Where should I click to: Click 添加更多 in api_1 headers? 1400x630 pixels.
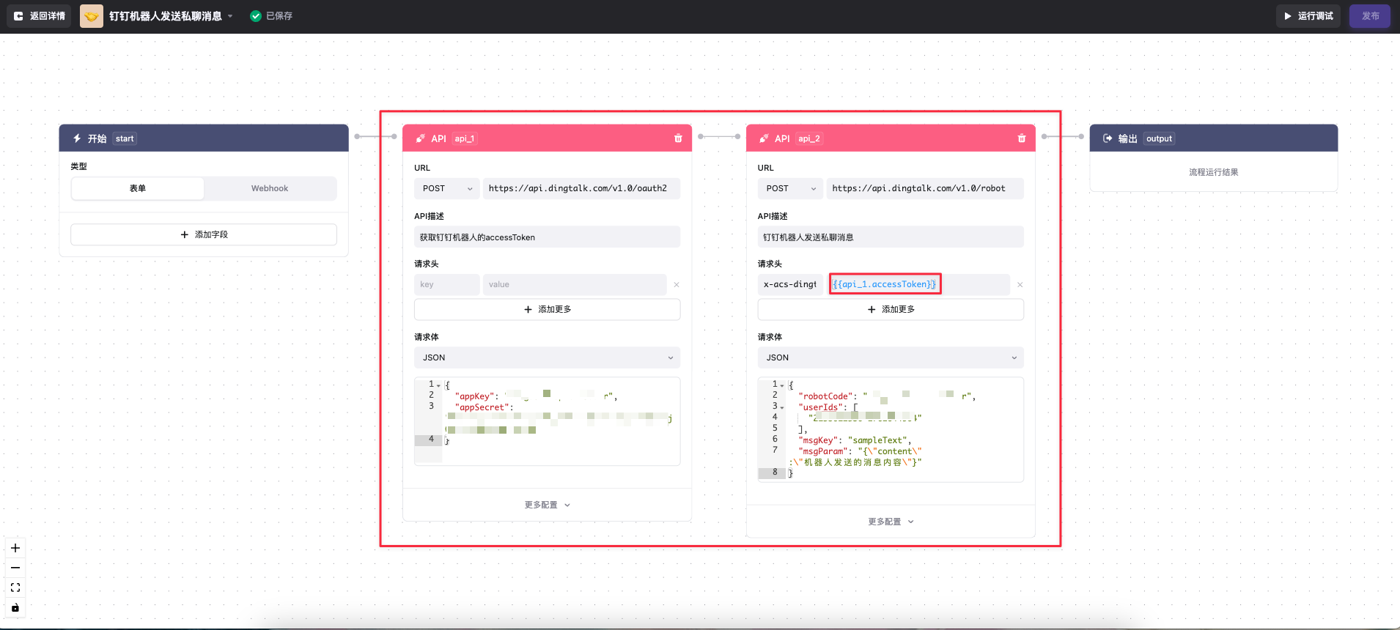547,309
